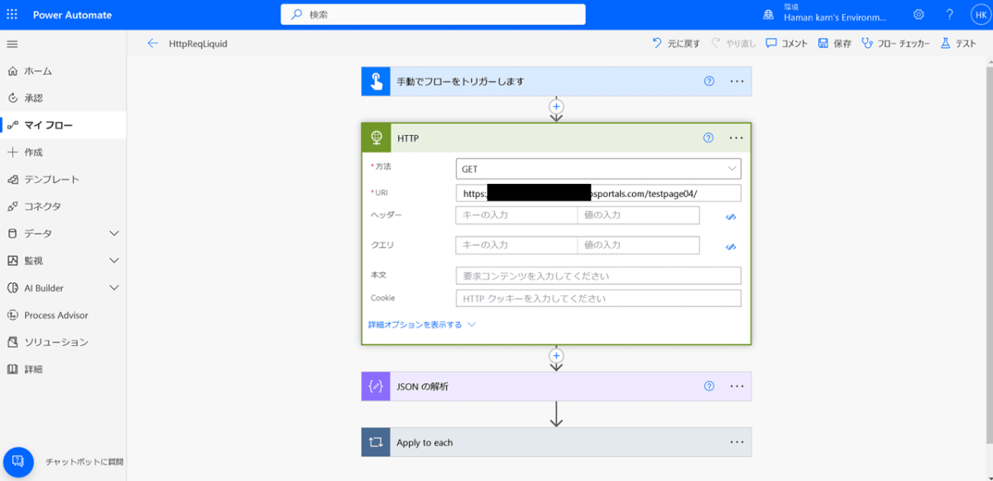Switch クエリ to text mode icon
Image resolution: width=993 pixels, height=481 pixels.
click(x=731, y=246)
